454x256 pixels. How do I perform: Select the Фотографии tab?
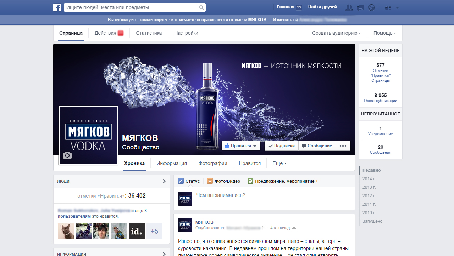[213, 163]
